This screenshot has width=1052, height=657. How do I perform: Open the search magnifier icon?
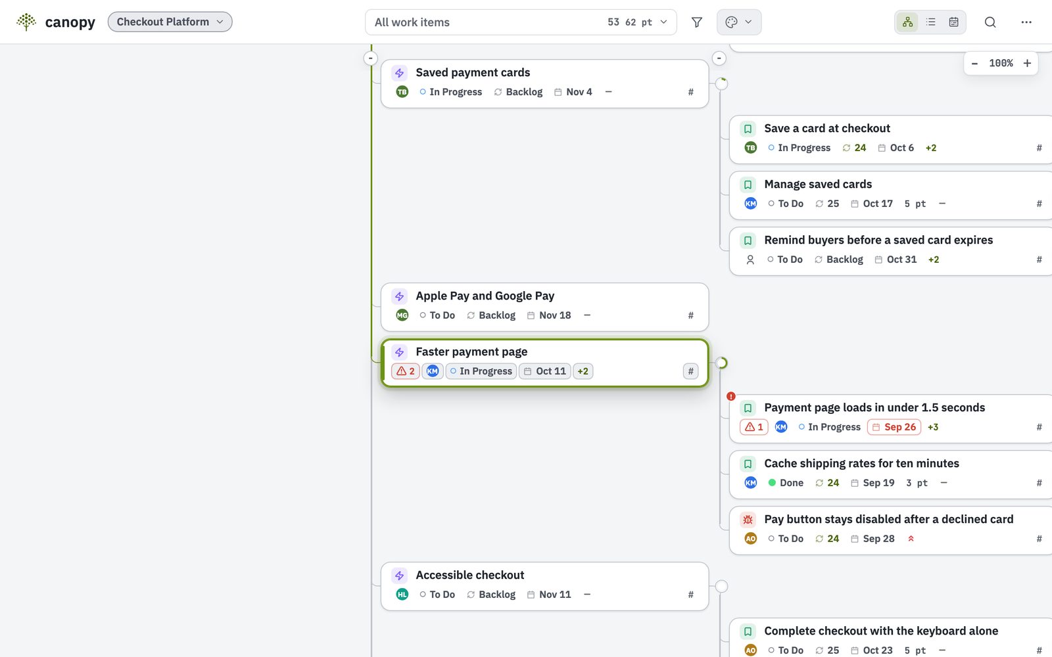[x=990, y=22]
